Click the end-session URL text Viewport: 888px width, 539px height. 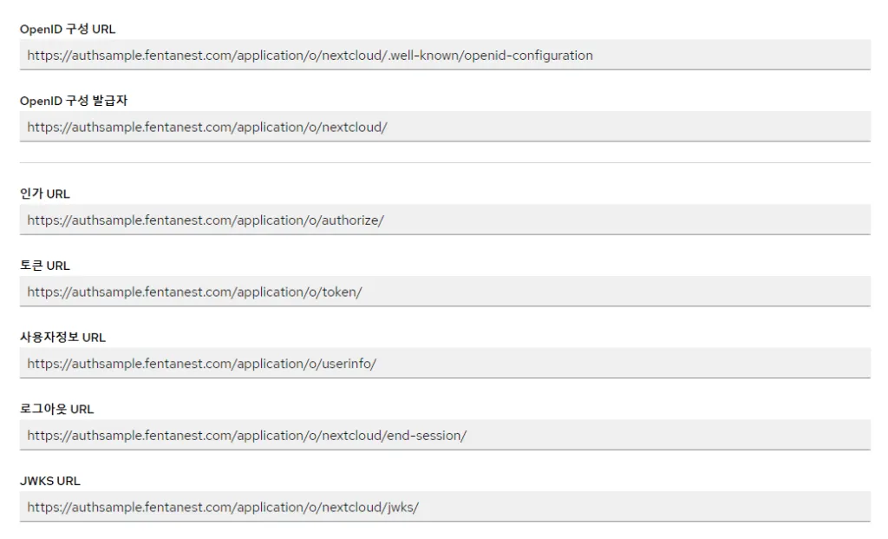(x=245, y=435)
